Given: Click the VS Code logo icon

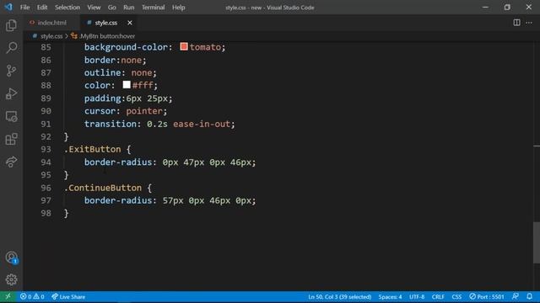Looking at the screenshot, I should point(8,7).
